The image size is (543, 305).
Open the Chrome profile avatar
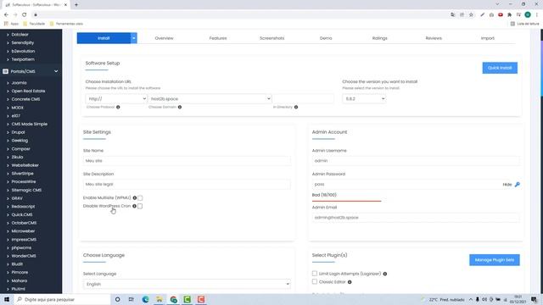point(528,15)
